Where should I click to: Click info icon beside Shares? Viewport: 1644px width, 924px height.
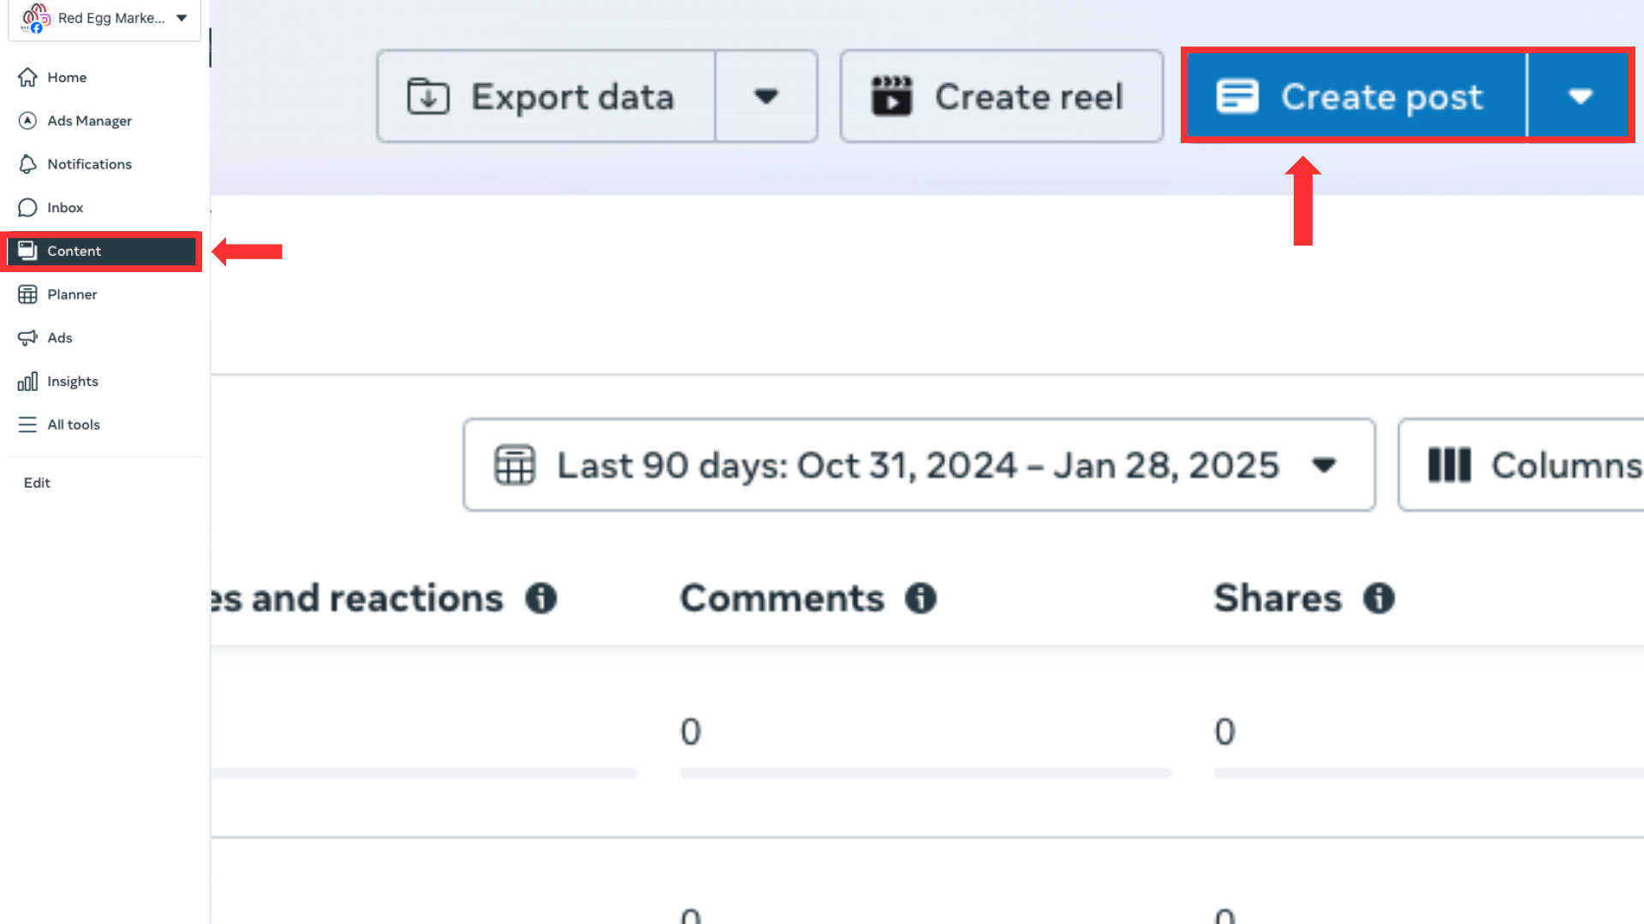[1379, 598]
